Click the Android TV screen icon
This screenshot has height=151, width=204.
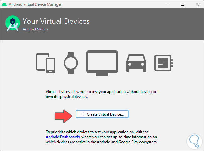(x=102, y=63)
